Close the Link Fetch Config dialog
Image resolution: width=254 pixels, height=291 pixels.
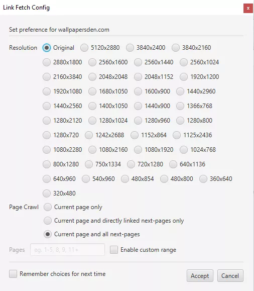click(248, 9)
